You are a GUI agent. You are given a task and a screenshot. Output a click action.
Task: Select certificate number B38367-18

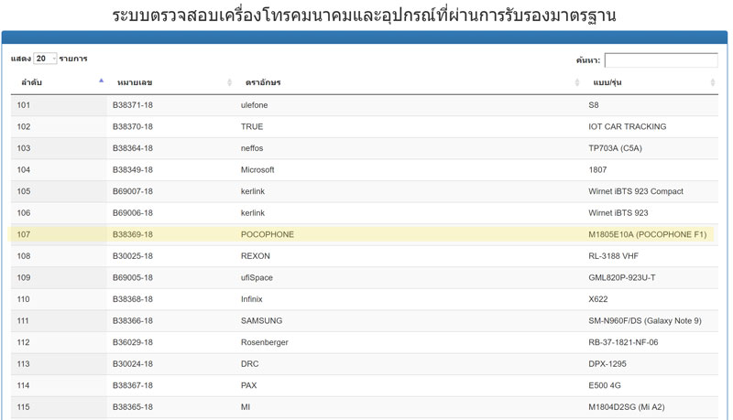[x=133, y=385]
